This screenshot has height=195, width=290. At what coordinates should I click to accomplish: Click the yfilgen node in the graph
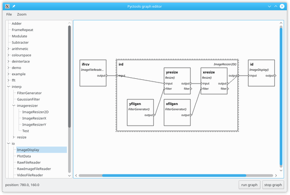click(x=140, y=112)
